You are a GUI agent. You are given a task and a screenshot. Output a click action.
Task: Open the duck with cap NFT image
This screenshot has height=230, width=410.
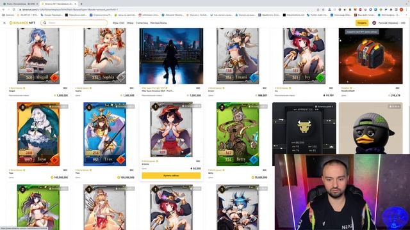pyautogui.click(x=370, y=128)
